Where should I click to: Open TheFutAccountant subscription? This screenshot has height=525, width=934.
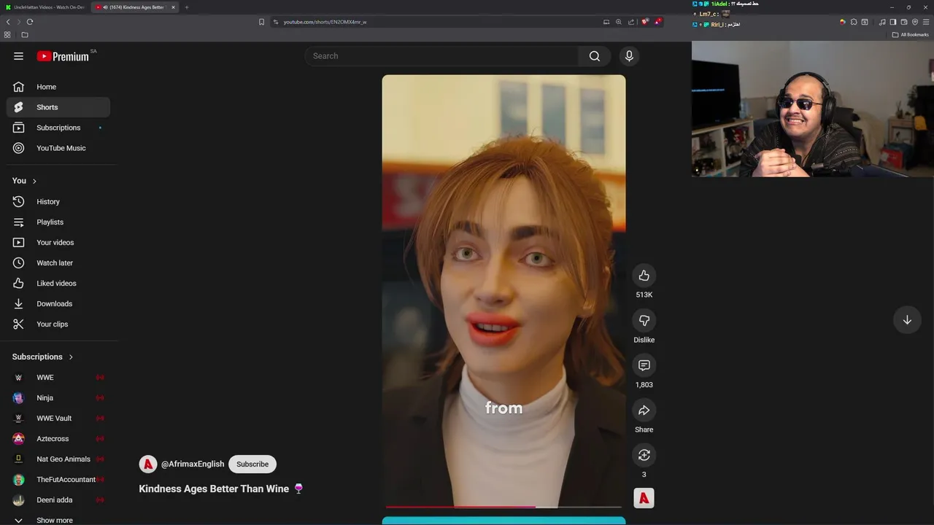[58, 480]
